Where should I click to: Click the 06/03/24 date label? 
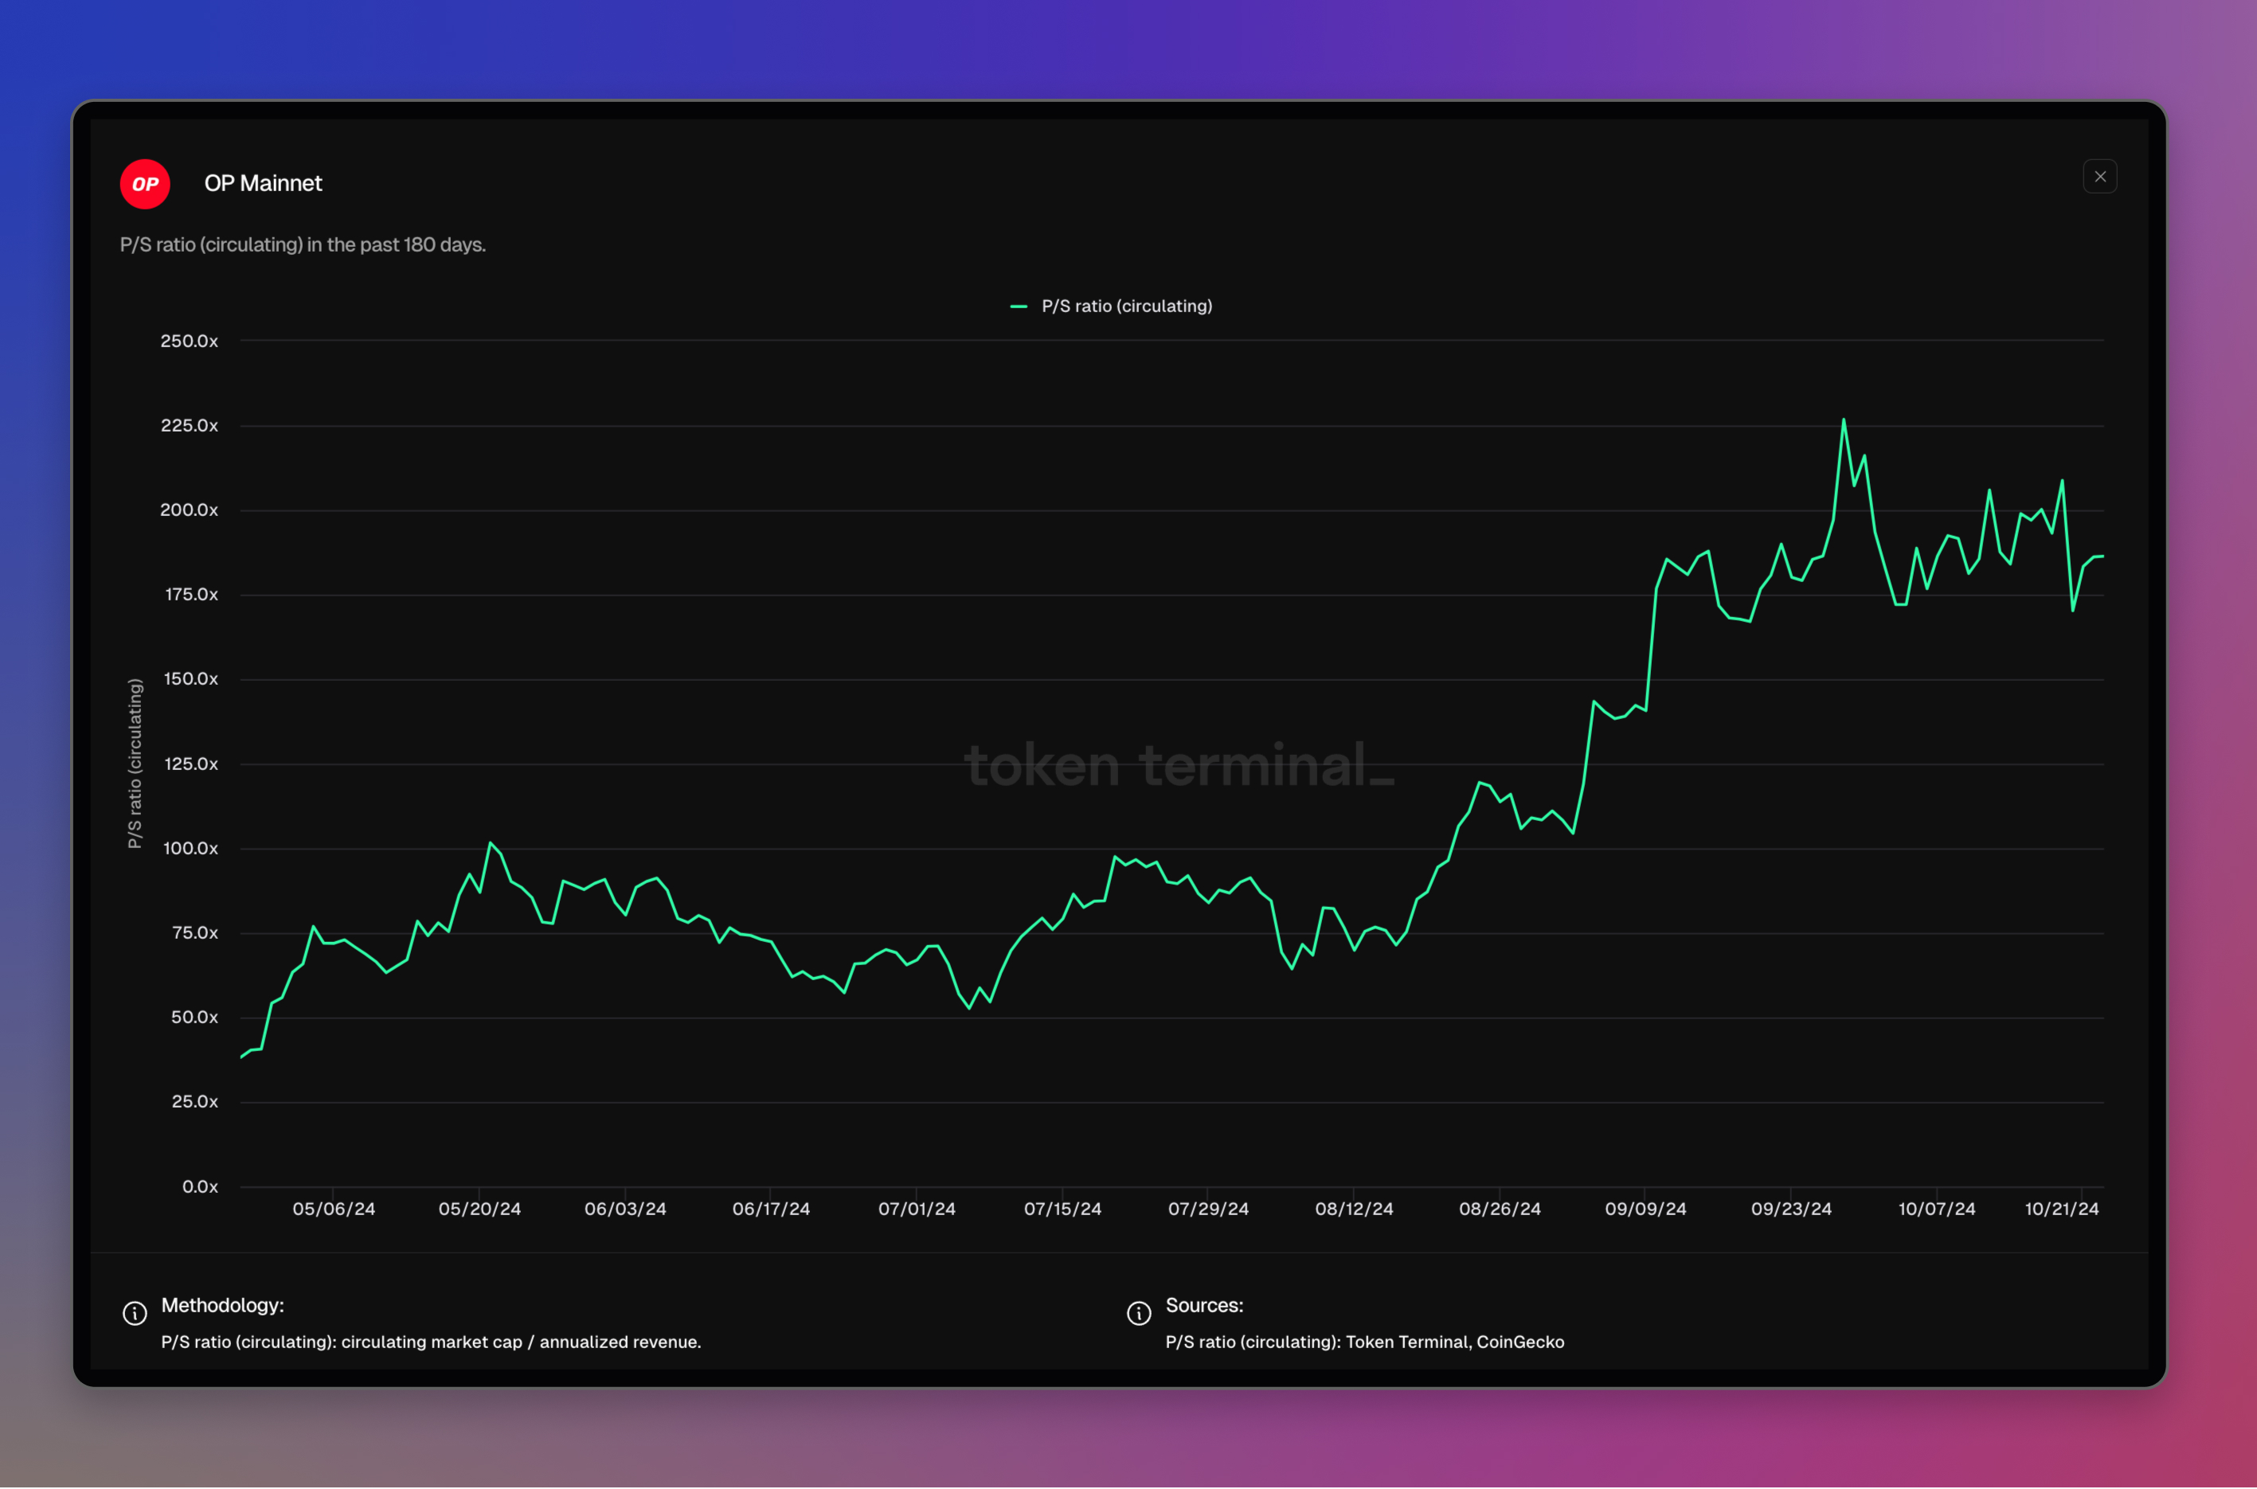click(625, 1209)
